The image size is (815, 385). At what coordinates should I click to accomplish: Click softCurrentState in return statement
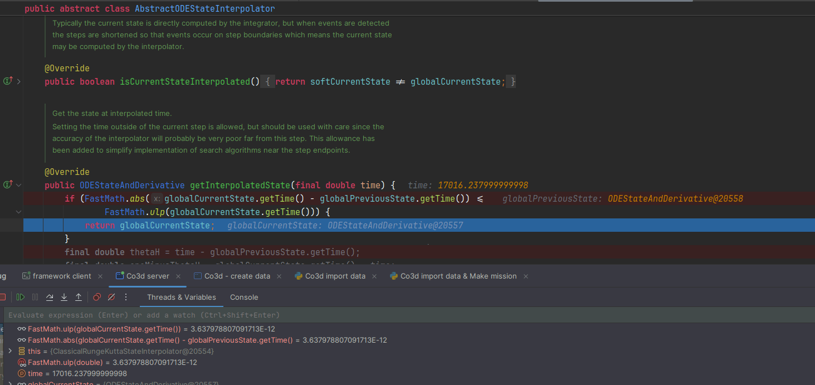click(350, 81)
